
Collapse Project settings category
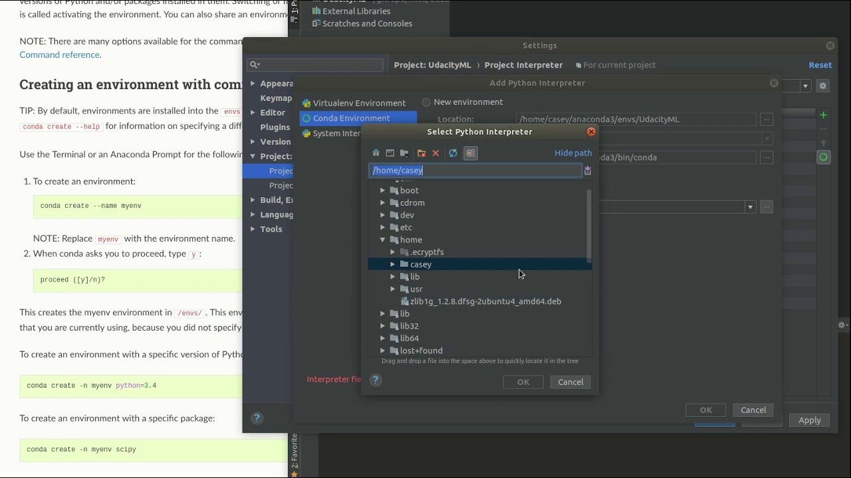pos(253,156)
